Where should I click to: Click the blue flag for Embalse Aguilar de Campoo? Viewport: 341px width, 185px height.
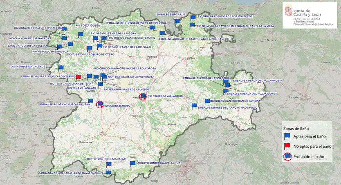pos(162,33)
